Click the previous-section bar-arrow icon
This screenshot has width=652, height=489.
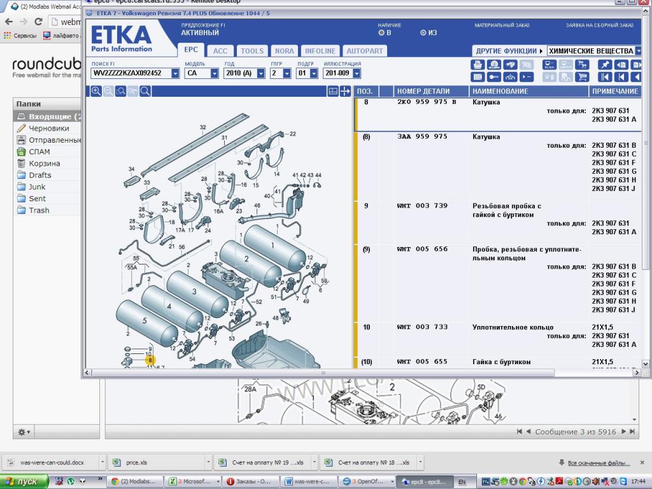coord(621,77)
